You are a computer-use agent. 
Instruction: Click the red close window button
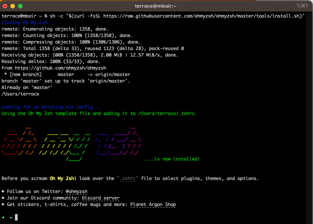click(x=5, y=6)
